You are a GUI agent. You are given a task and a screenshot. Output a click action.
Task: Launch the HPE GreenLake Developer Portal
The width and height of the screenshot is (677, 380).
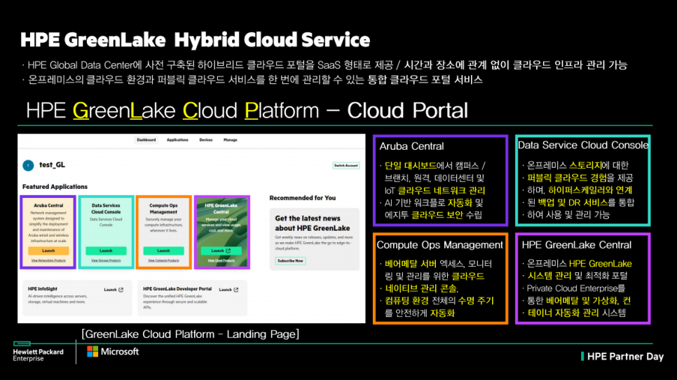tap(228, 290)
